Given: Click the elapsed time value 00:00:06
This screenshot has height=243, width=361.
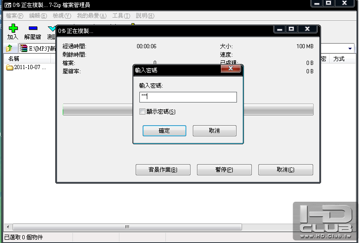Looking at the screenshot, I should click(146, 46).
